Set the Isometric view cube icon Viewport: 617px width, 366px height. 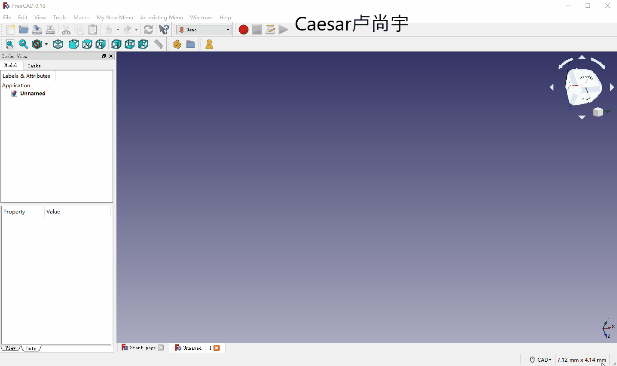click(58, 44)
